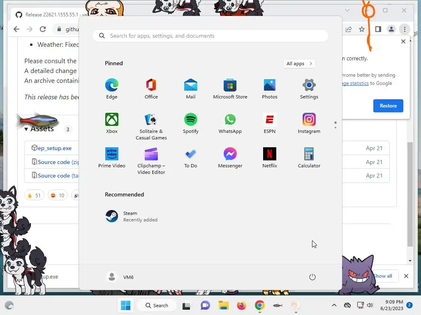This screenshot has height=315, width=421.
Task: Open notification center badge
Action: [409, 305]
